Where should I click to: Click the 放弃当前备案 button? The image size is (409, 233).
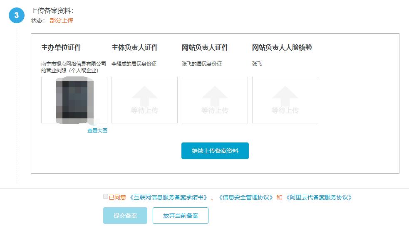(x=181, y=216)
